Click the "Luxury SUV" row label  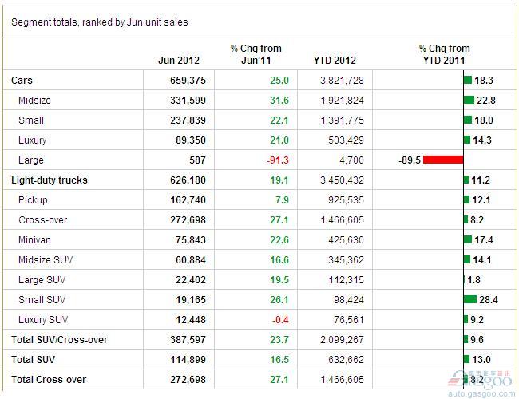(x=43, y=320)
